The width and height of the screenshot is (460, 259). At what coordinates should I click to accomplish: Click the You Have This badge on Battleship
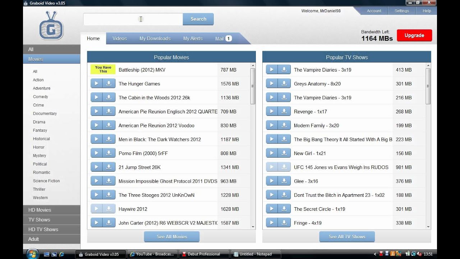pyautogui.click(x=103, y=69)
